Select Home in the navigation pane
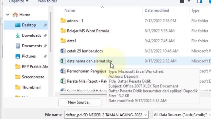This screenshot has width=211, height=119. click(25, 15)
